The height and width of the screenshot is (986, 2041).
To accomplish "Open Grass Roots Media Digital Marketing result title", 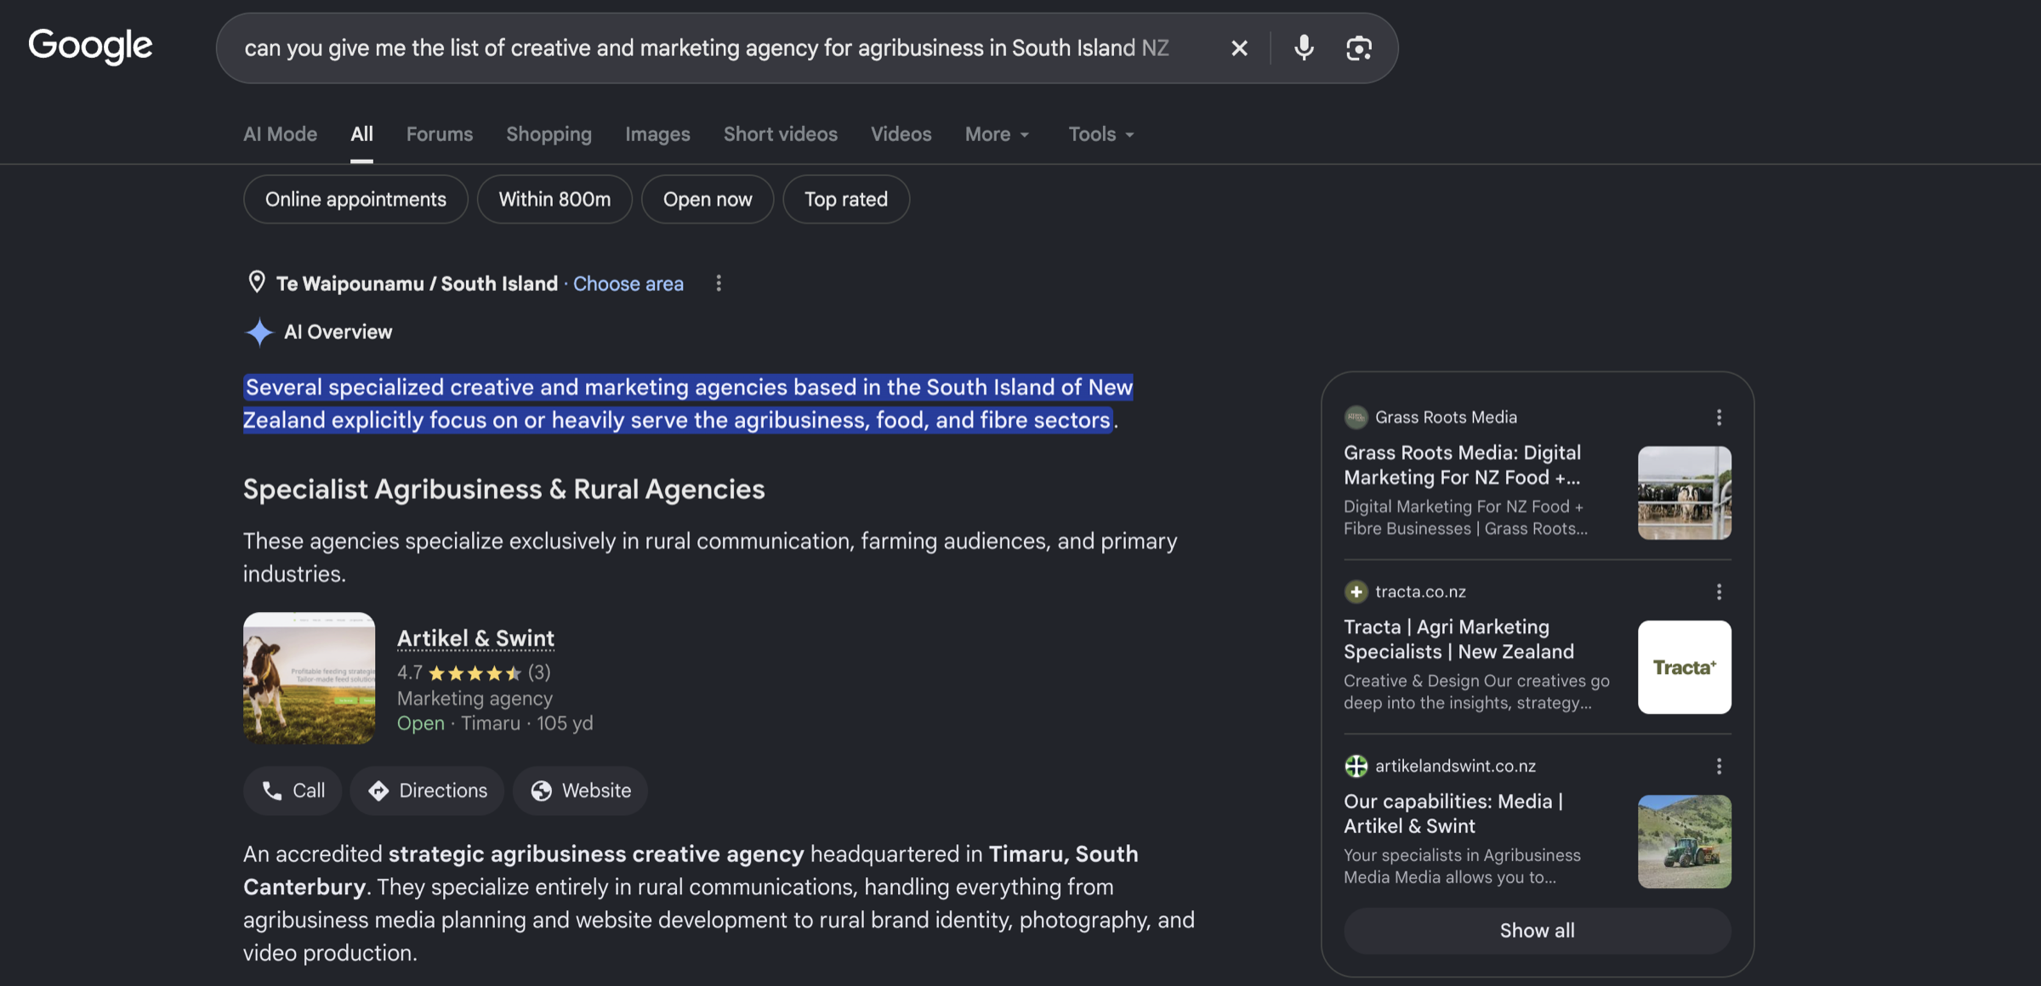I will pos(1463,465).
